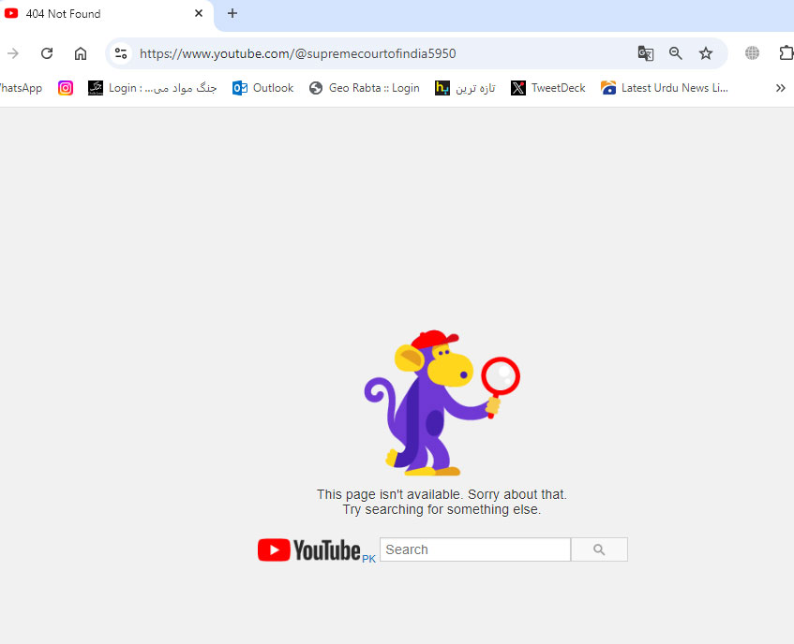
Task: Click the globe extension icon
Action: [752, 53]
